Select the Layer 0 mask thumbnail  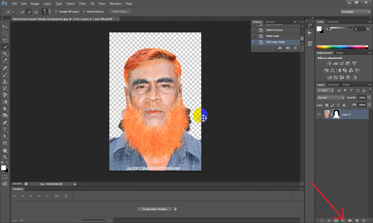click(336, 114)
